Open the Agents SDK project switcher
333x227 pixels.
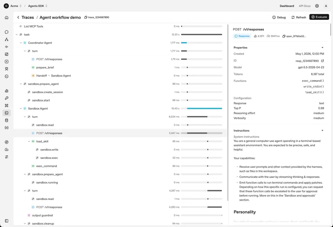[38, 6]
